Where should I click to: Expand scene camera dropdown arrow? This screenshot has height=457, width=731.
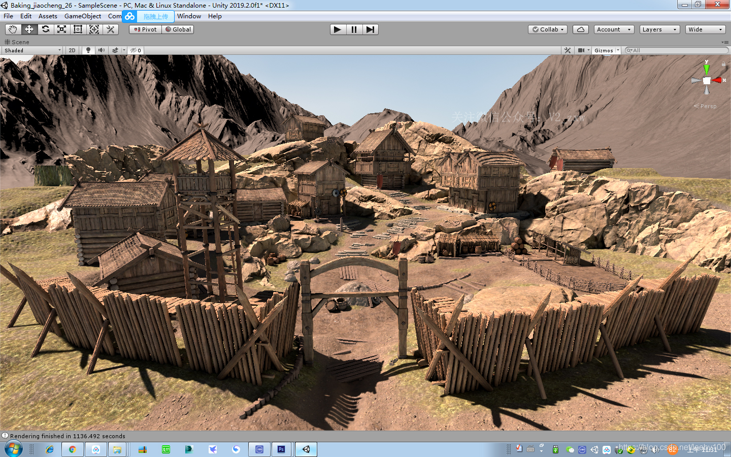point(588,50)
